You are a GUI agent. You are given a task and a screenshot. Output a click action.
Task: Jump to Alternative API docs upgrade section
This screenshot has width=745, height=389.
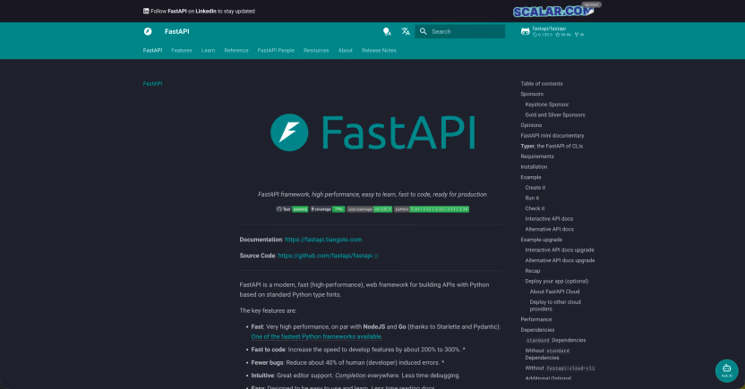(x=560, y=261)
